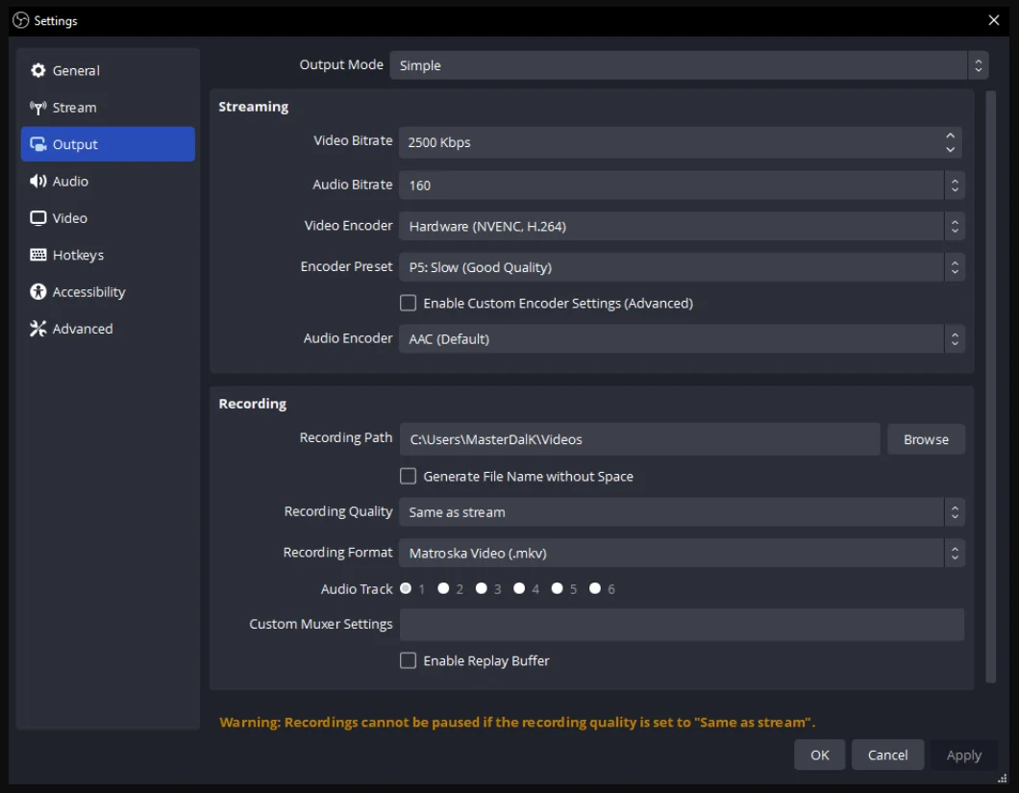Screen dimensions: 1019x793
Task: Click the Video monitor icon
Action: (38, 218)
